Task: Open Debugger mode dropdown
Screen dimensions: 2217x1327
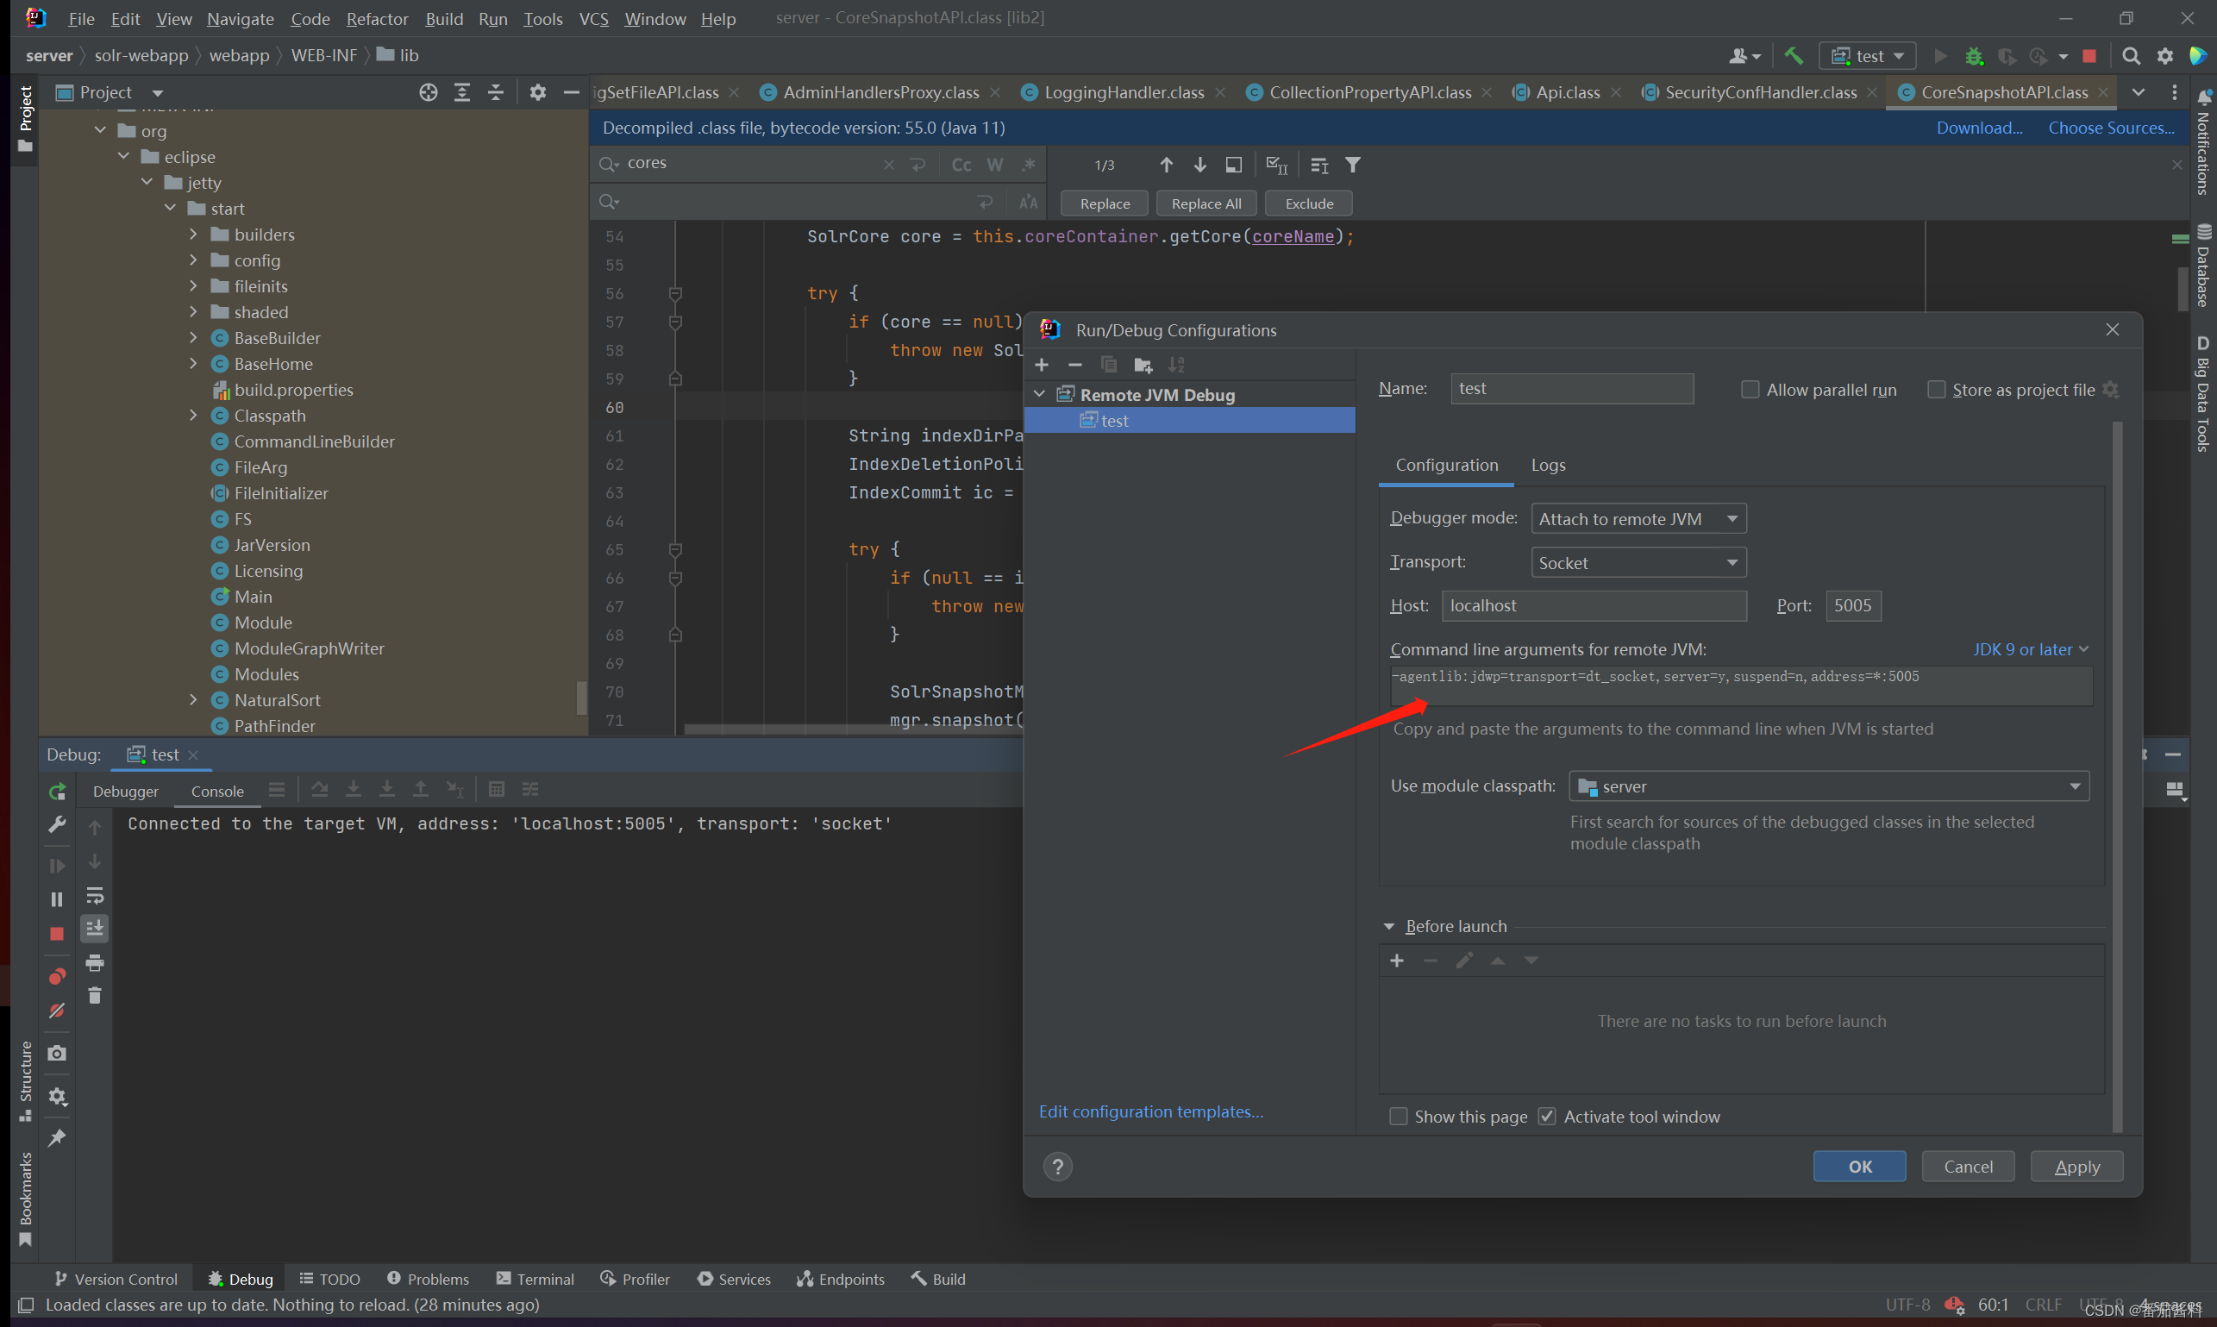Action: pyautogui.click(x=1636, y=518)
